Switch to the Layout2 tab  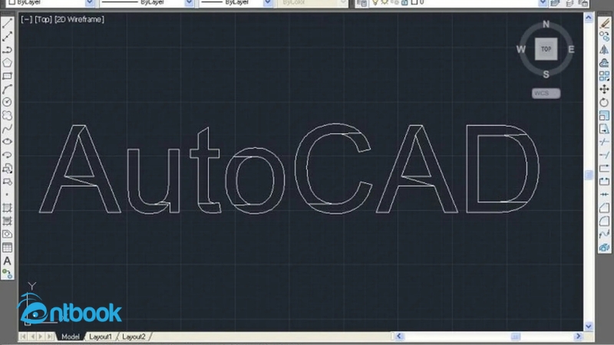(x=134, y=337)
